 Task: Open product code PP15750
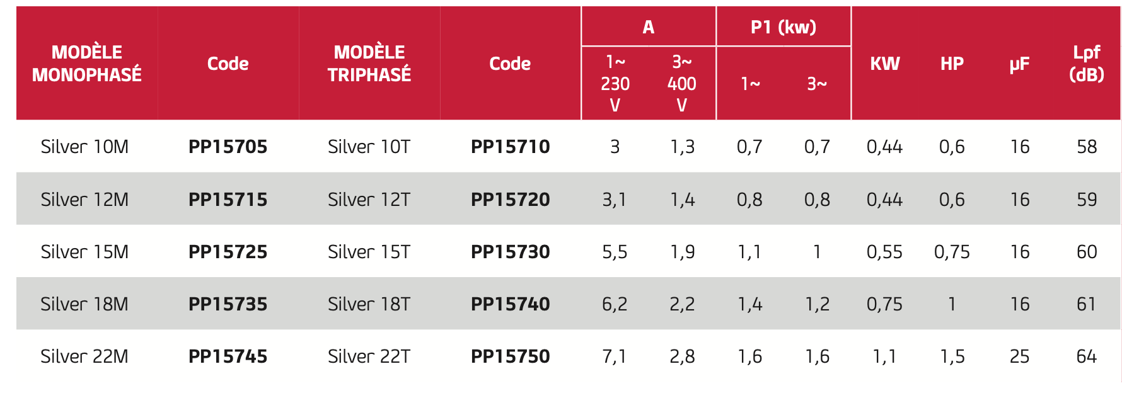[x=511, y=356]
